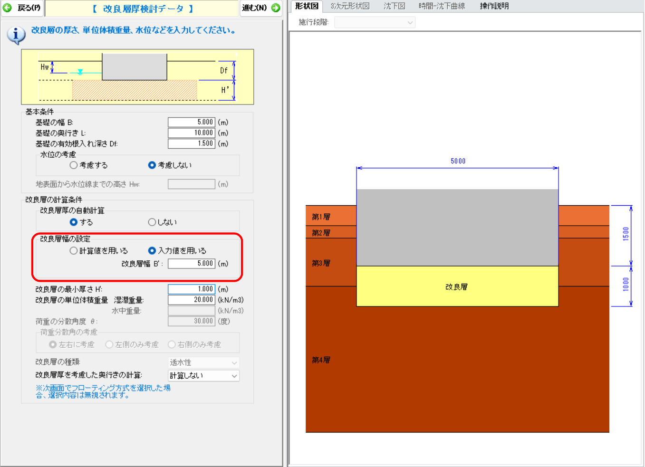This screenshot has height=467, width=645.
Task: Click the 改良層幅 B' input field
Action: click(x=191, y=264)
